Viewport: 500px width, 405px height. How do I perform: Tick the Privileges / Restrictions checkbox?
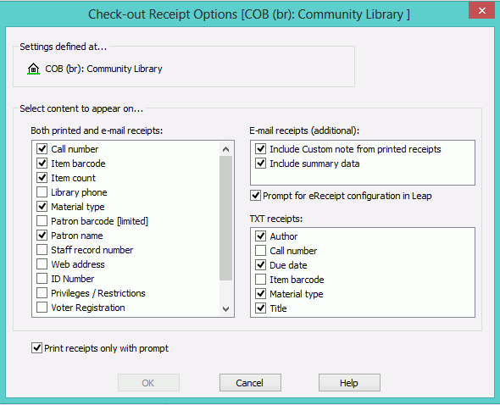click(x=42, y=293)
